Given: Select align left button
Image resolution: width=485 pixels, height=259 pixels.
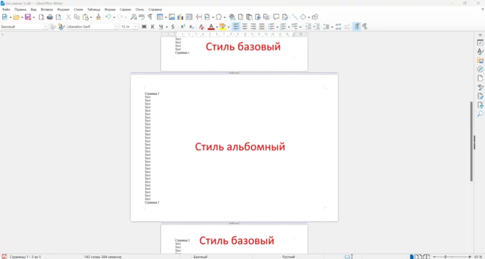Looking at the screenshot, I should coord(236,27).
